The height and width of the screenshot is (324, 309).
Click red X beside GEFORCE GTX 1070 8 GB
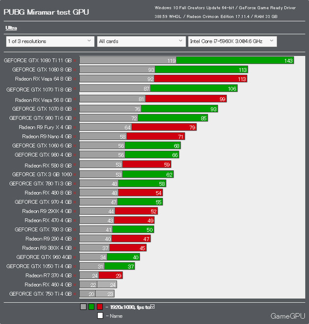pos(75,109)
